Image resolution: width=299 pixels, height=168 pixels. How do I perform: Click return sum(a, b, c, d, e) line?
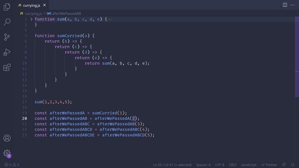click(117, 63)
